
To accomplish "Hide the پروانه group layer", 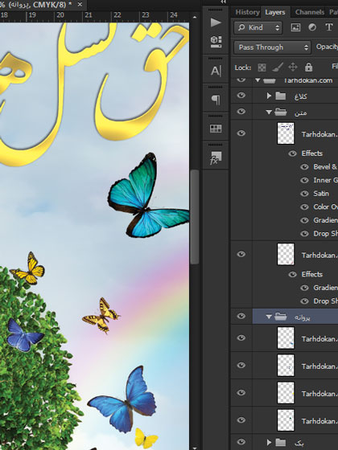I will [241, 316].
